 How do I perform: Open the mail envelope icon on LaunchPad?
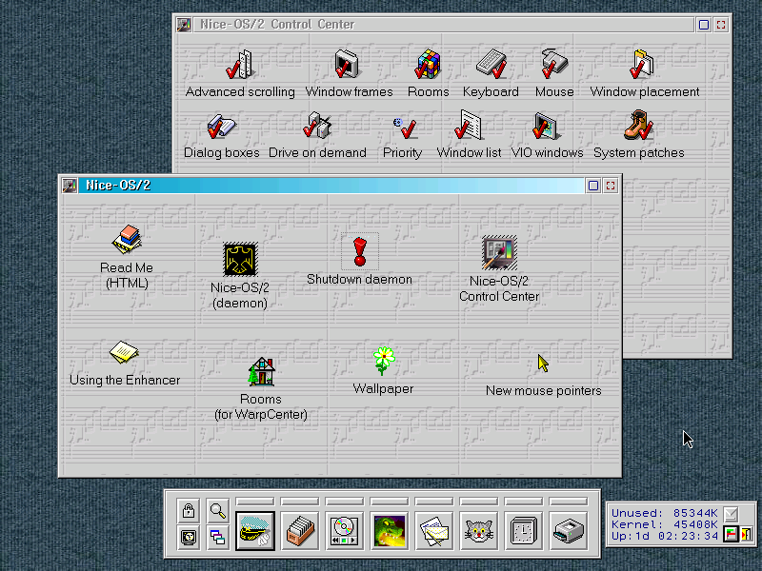point(434,531)
